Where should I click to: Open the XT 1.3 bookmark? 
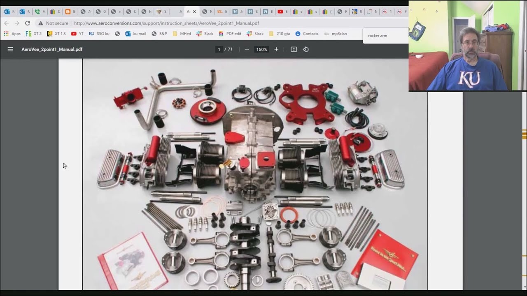pyautogui.click(x=56, y=34)
